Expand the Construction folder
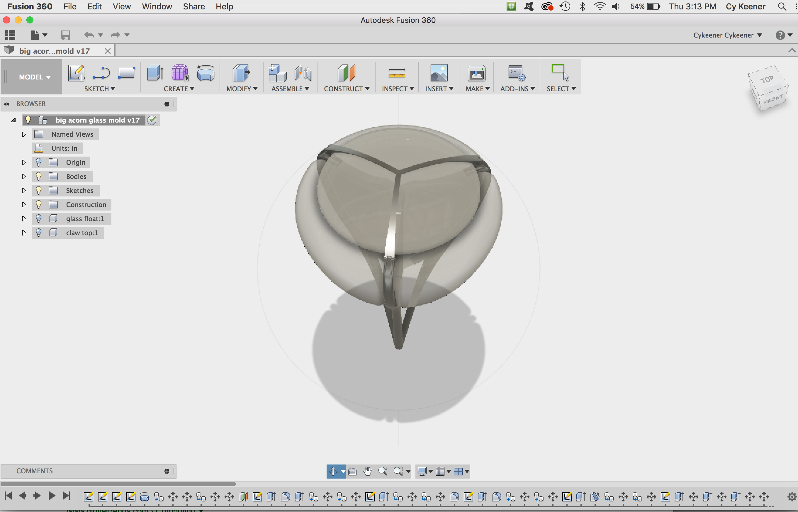798x512 pixels. [24, 204]
